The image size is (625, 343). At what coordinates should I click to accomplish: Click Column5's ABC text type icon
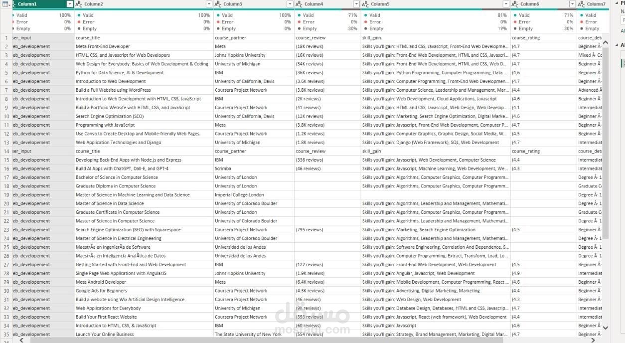(x=366, y=4)
